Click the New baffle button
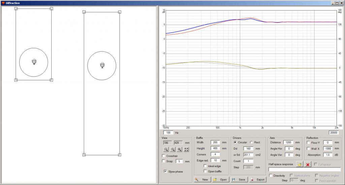 tap(202, 180)
